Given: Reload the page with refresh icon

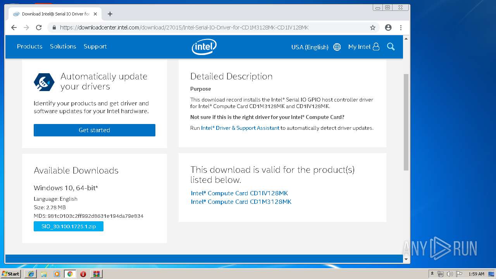Looking at the screenshot, I should click(x=39, y=28).
